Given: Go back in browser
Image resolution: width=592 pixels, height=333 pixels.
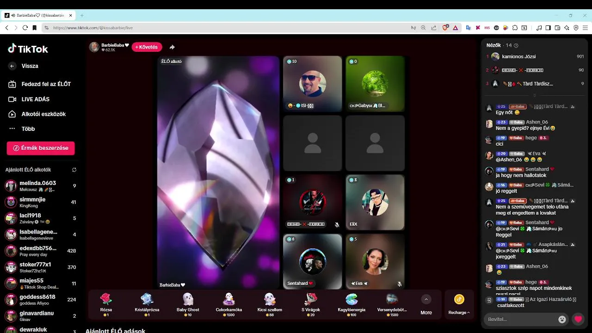Looking at the screenshot, I should (x=6, y=28).
